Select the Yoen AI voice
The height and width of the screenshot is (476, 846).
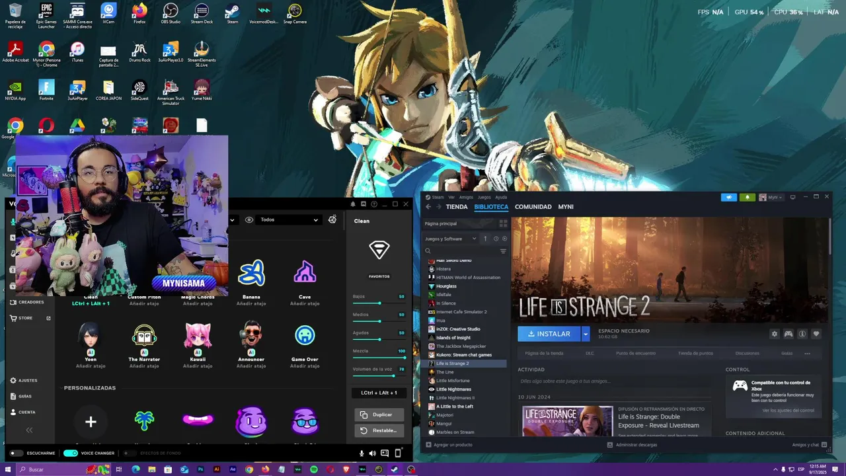click(91, 336)
